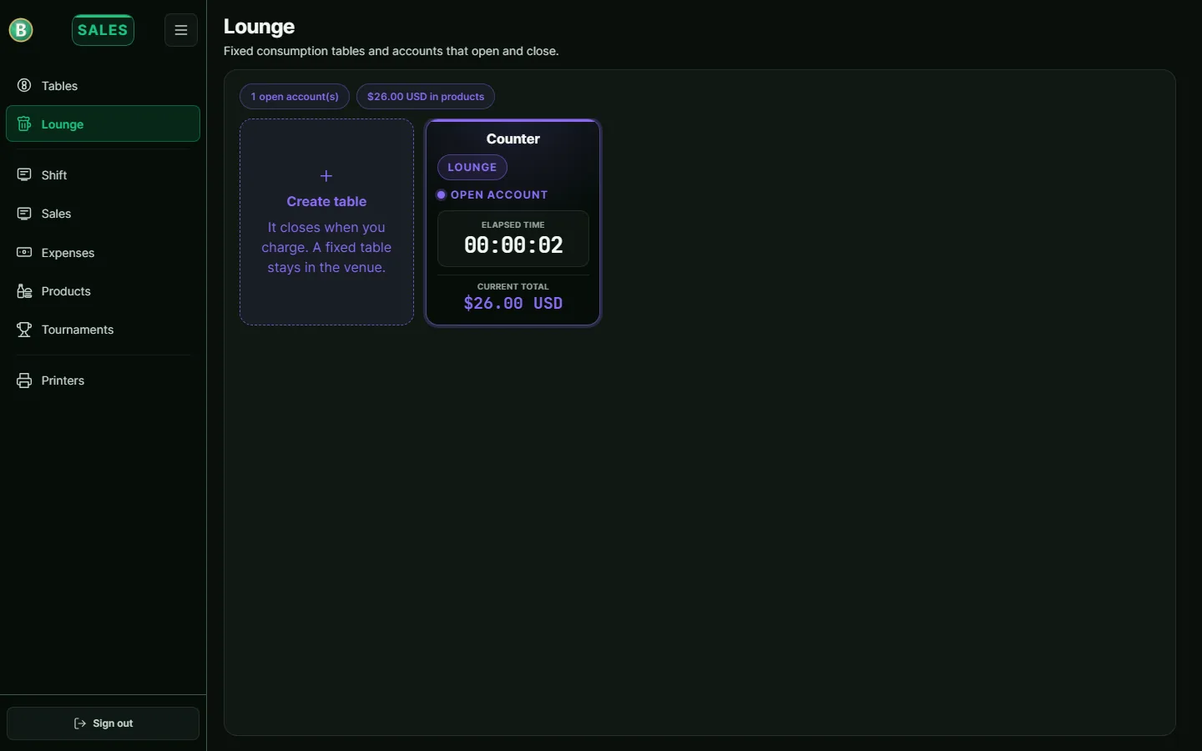Click the Lounge cup icon
The image size is (1202, 751).
[24, 124]
